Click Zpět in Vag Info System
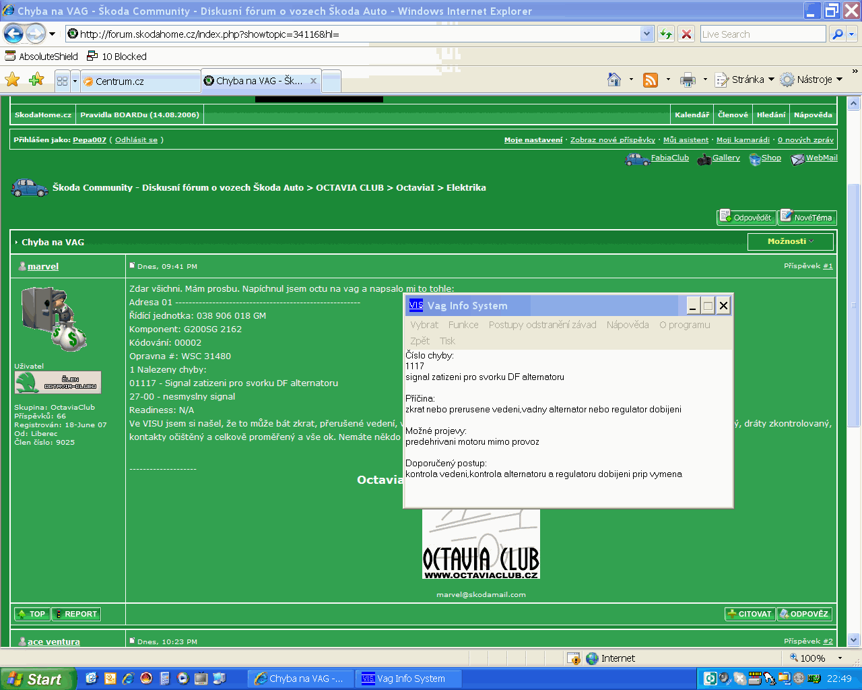This screenshot has width=862, height=690. (x=420, y=341)
